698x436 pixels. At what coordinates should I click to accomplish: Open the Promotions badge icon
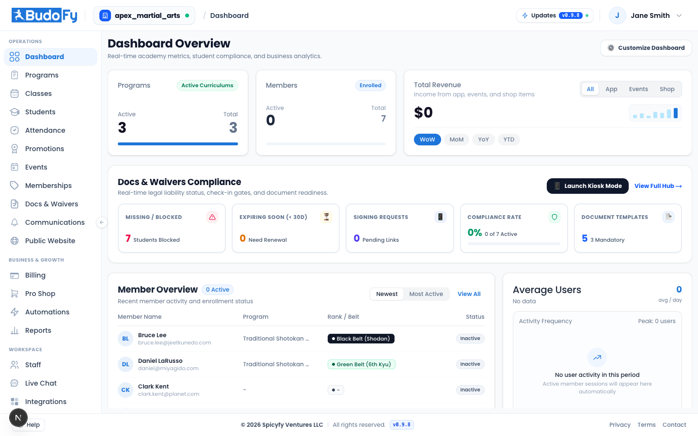15,149
